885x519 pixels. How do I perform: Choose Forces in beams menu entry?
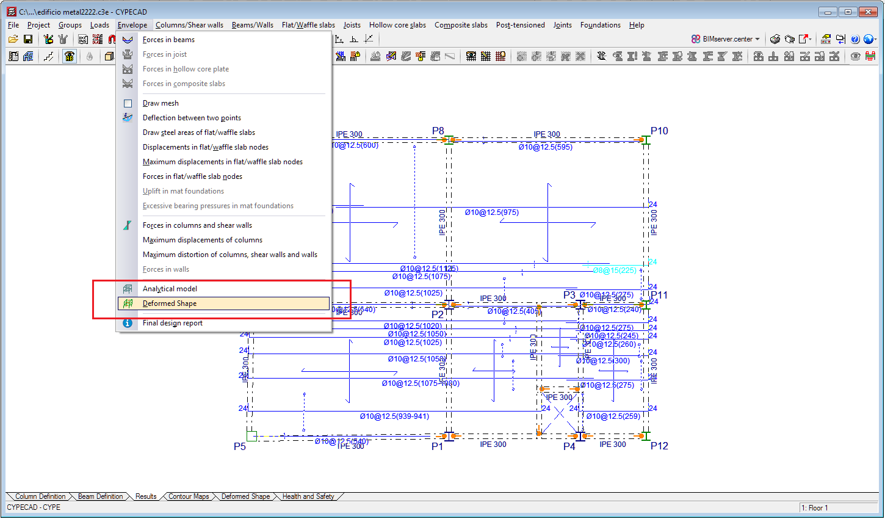[x=168, y=40]
